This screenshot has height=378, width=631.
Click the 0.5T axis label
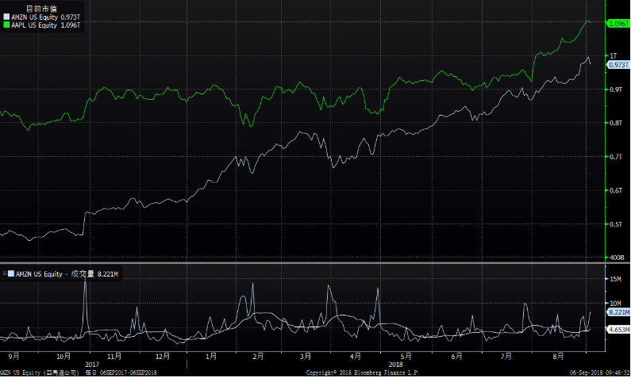[616, 224]
